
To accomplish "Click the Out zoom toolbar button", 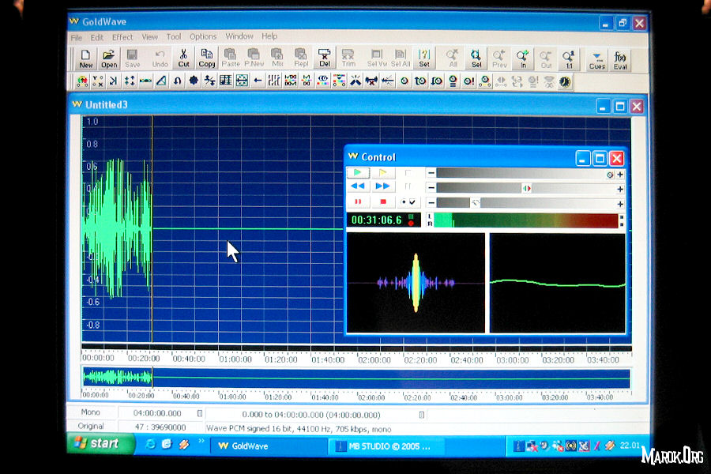I will 546,59.
